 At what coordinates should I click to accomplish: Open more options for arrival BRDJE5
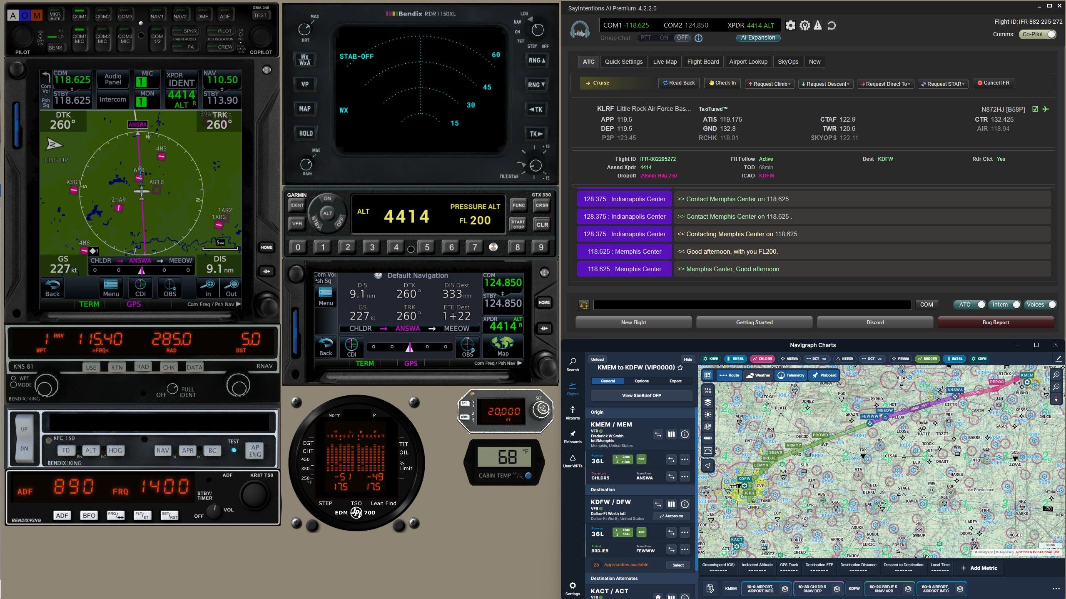point(685,549)
